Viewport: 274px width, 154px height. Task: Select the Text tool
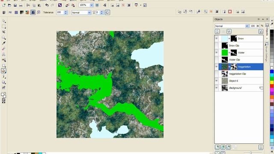[4, 54]
